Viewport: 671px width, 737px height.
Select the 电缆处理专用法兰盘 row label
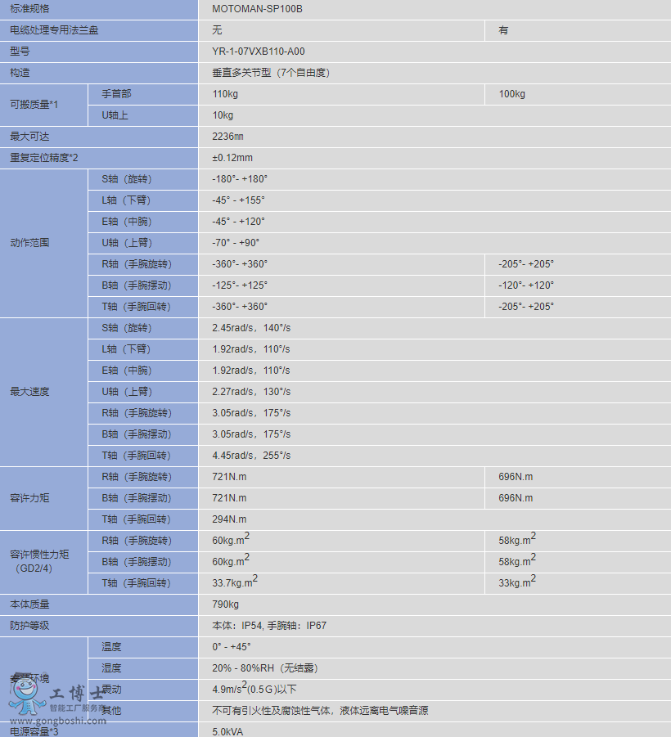[49, 31]
